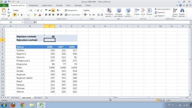Click the Name Box showing C4
This screenshot has width=192, height=108.
tap(11, 22)
